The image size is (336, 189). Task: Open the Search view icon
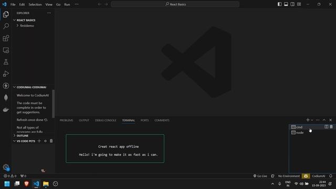(x=6, y=26)
